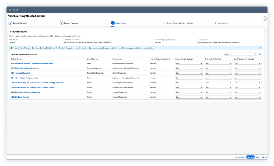Click the Cancel button
Screen dimensions: 274x166
264,157
